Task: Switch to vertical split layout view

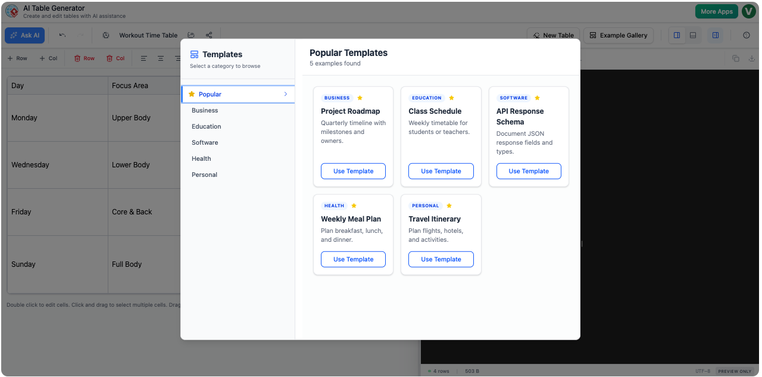Action: 677,35
